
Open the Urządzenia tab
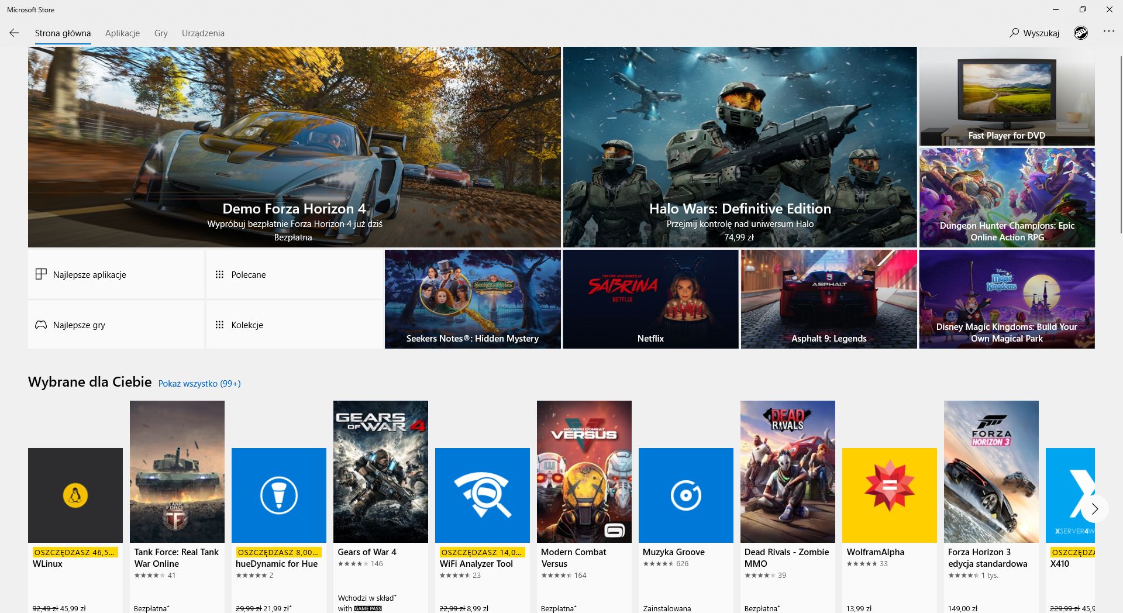[203, 33]
